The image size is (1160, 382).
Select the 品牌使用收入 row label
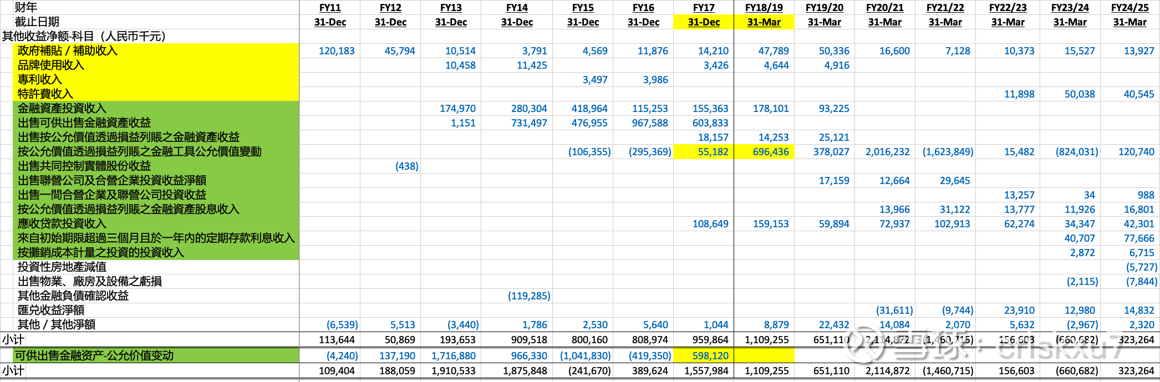[51, 65]
